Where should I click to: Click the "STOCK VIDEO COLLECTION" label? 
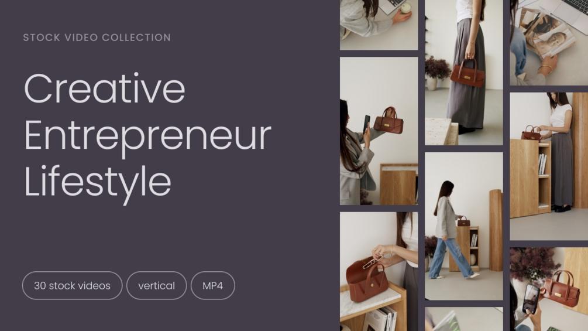97,37
